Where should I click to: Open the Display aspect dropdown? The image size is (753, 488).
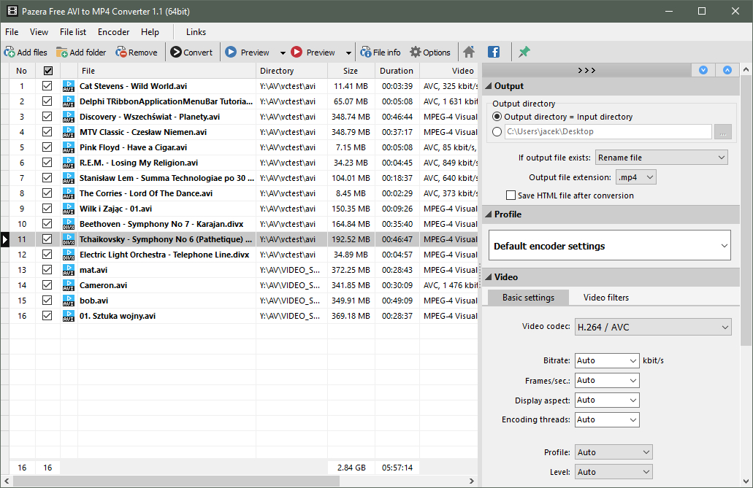606,400
